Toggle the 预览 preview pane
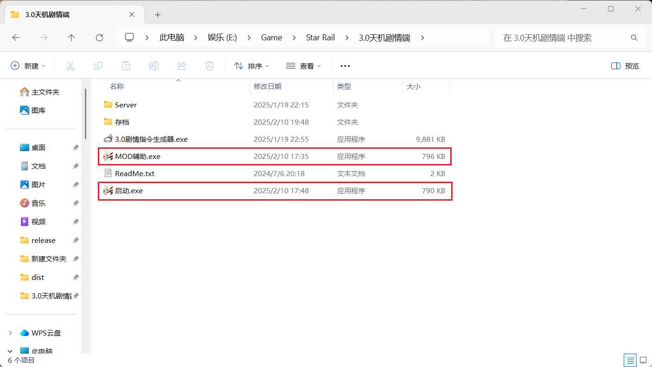This screenshot has height=367, width=652. tap(624, 65)
